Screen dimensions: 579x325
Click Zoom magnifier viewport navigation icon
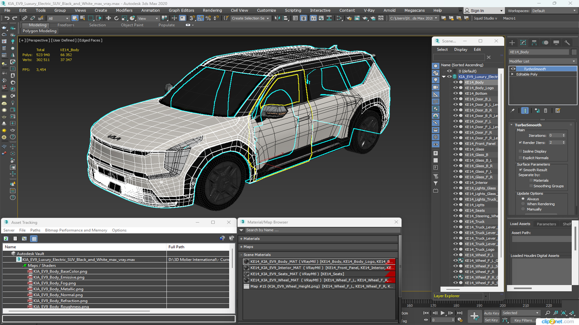(x=548, y=313)
